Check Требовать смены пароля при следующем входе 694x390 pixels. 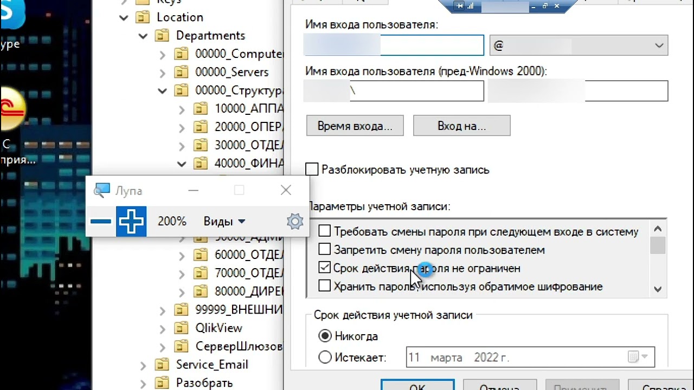324,231
